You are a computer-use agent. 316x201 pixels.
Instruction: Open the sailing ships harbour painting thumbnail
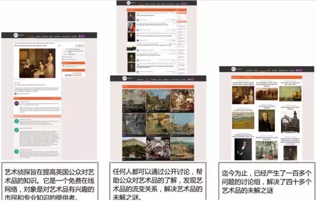[x=290, y=94]
